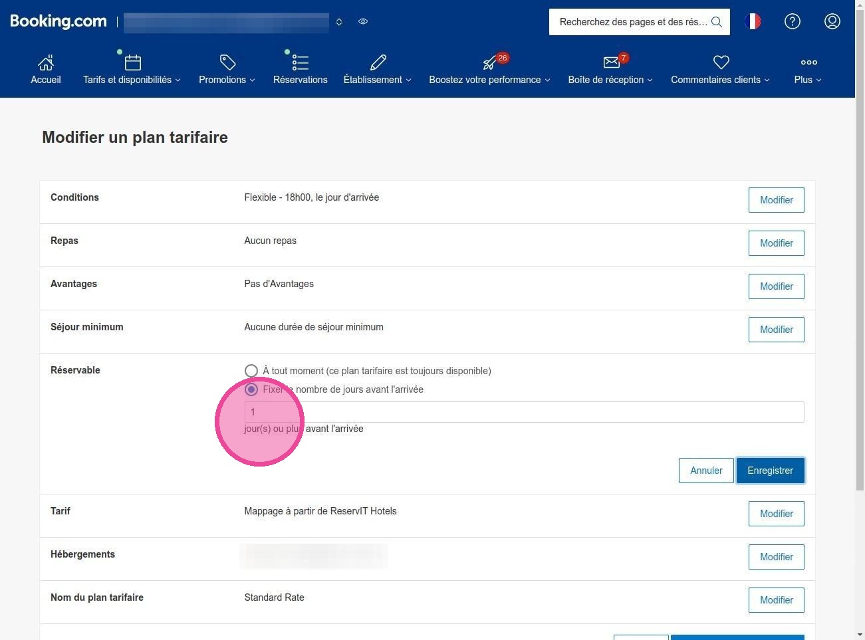Go to the Accueil menu label
Screen dimensions: 865x640
(x=46, y=80)
